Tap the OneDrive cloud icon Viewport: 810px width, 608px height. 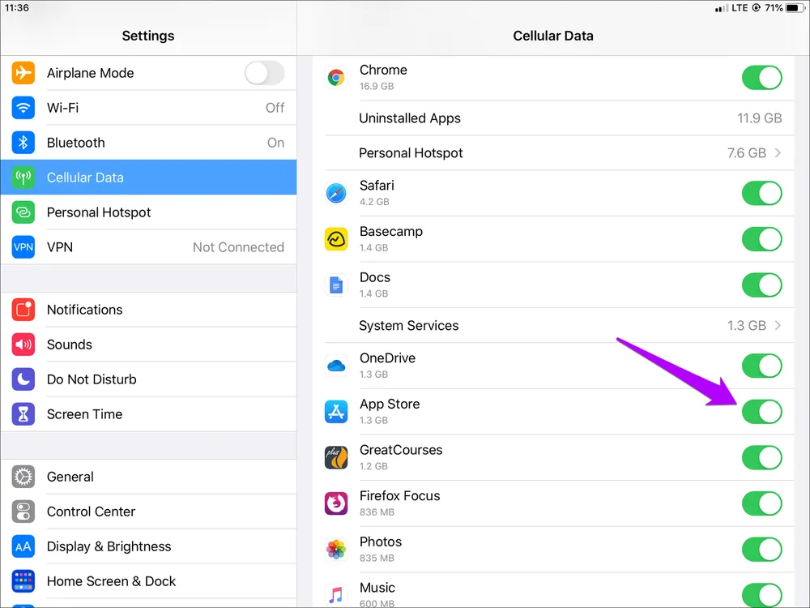[336, 366]
